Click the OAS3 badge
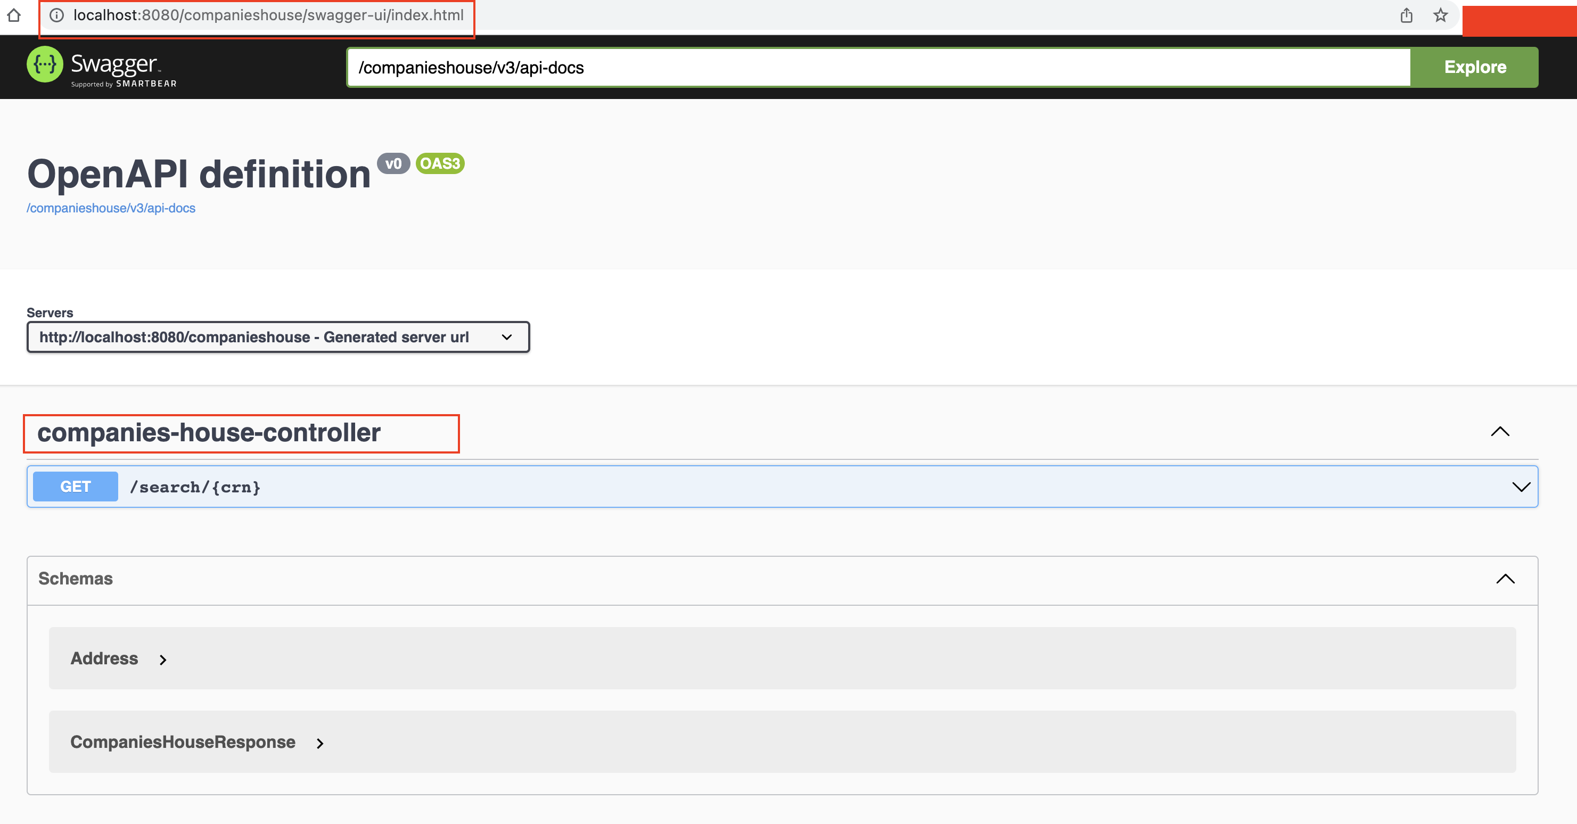1577x824 pixels. coord(440,163)
